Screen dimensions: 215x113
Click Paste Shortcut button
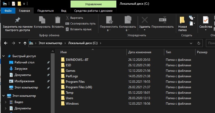coord(78,29)
